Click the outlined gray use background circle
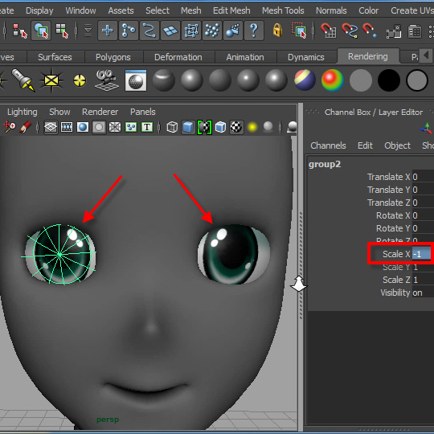Viewport: 434px width, 434px height. pyautogui.click(x=417, y=80)
